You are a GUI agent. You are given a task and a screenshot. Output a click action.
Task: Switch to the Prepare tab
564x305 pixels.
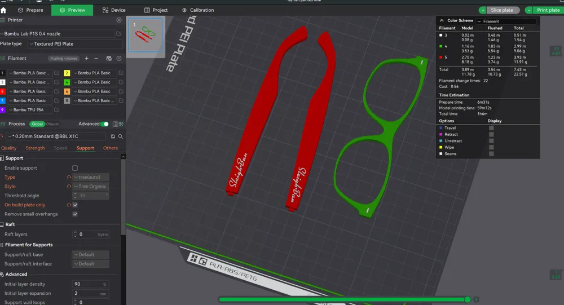(30, 10)
